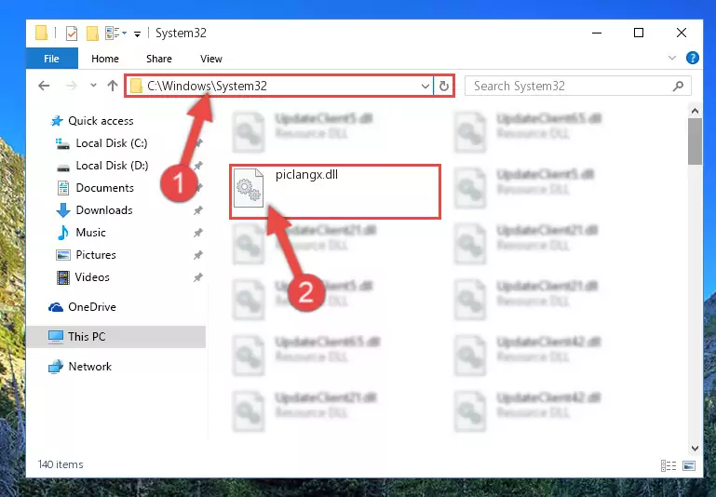The height and width of the screenshot is (497, 716).
Task: Click the Properties quick access icon
Action: click(72, 34)
